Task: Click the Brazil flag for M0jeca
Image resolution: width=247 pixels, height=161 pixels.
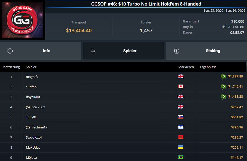Action: coord(181,157)
